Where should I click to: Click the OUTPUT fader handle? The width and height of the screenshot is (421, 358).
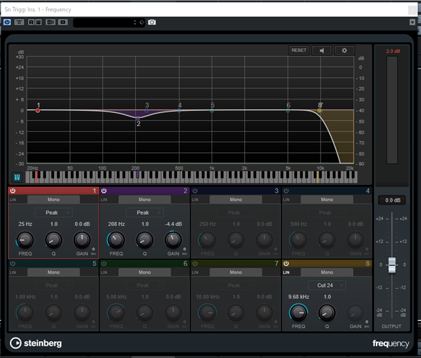[x=392, y=265]
